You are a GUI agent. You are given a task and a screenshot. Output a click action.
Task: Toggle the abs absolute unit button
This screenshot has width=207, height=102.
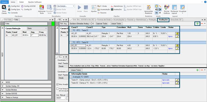pyautogui.click(x=157, y=13)
